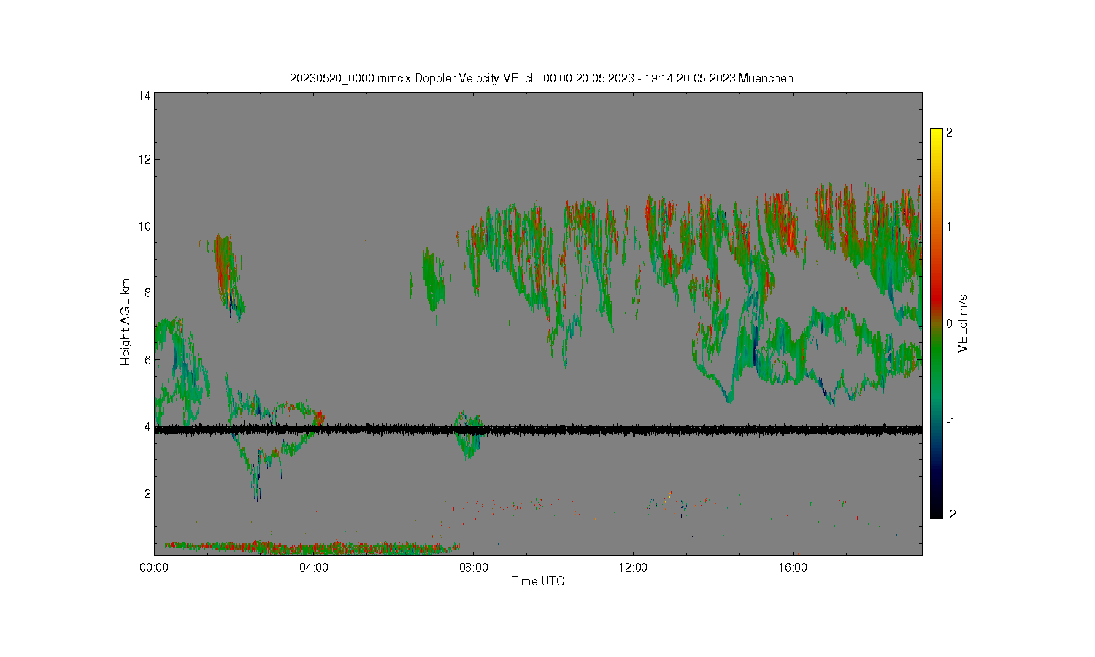Click the low-level echo layer near ground before 08:00
The height and width of the screenshot is (657, 1095).
point(312,547)
